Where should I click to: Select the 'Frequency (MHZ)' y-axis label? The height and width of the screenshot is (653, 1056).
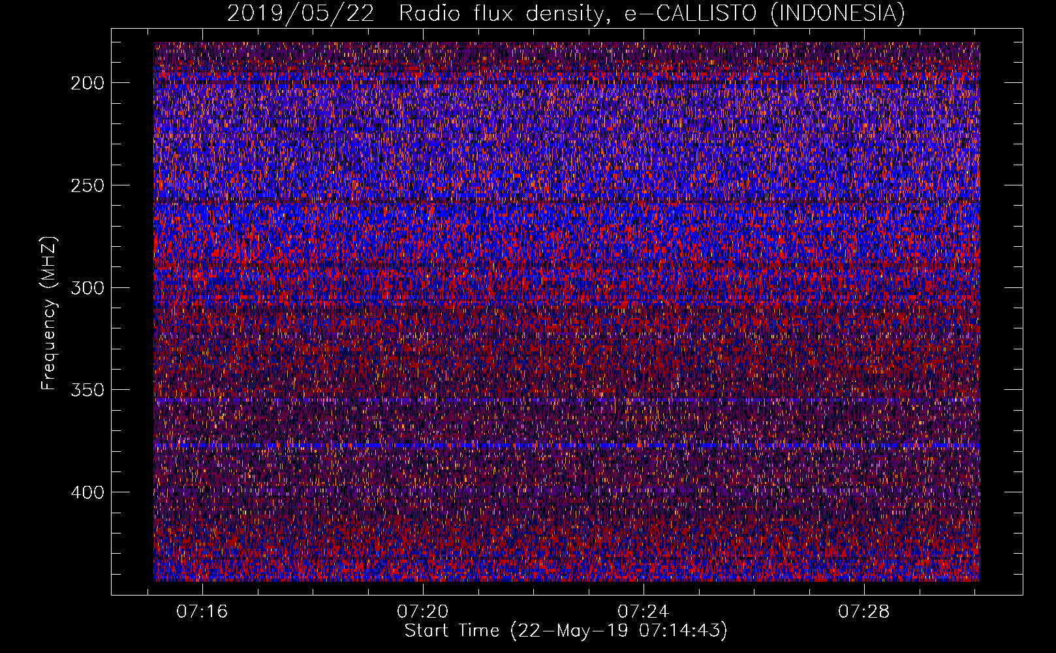click(49, 313)
